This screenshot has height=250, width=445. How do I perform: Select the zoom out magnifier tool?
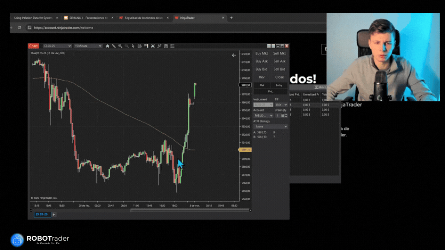[127, 46]
